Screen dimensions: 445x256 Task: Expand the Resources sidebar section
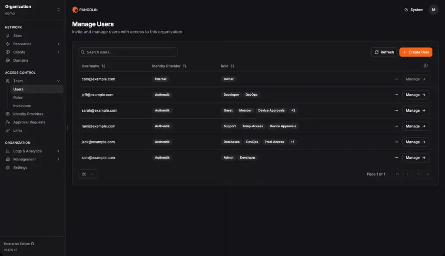coord(58,44)
